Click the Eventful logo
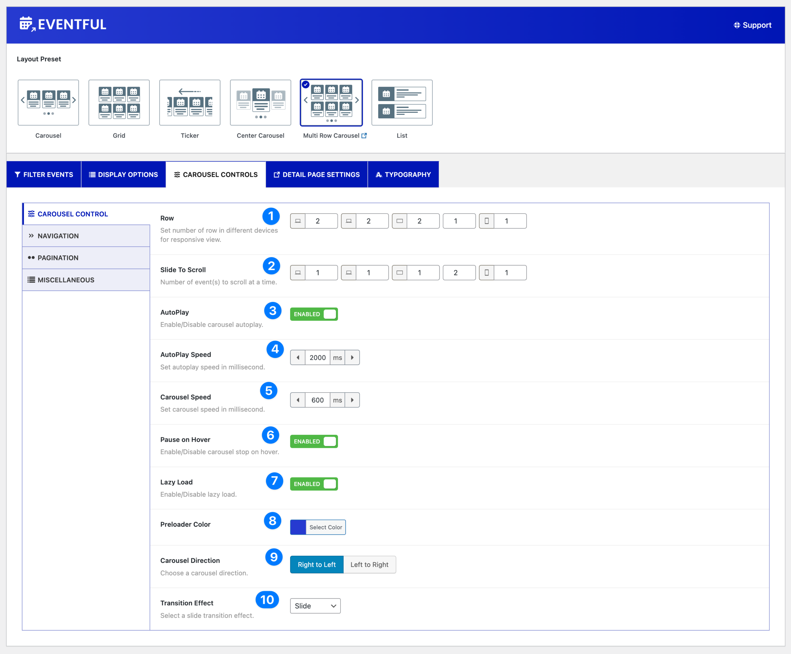The width and height of the screenshot is (791, 654). click(x=63, y=24)
